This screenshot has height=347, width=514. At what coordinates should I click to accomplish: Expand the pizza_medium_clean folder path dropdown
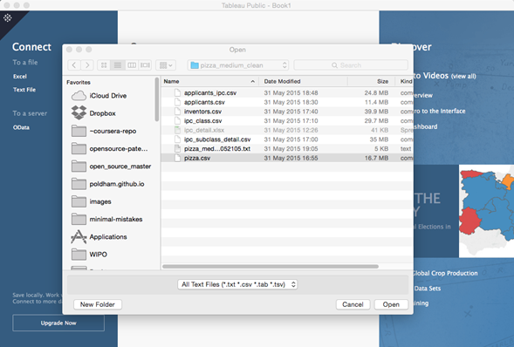point(238,65)
